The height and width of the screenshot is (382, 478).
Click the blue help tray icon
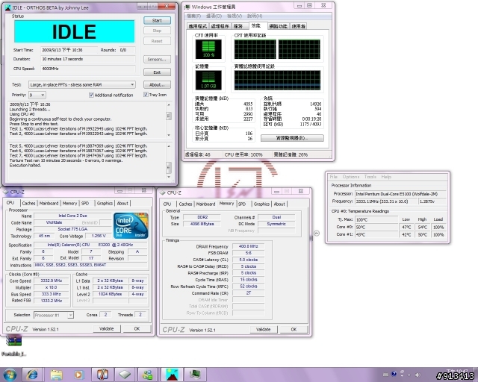coord(394,374)
